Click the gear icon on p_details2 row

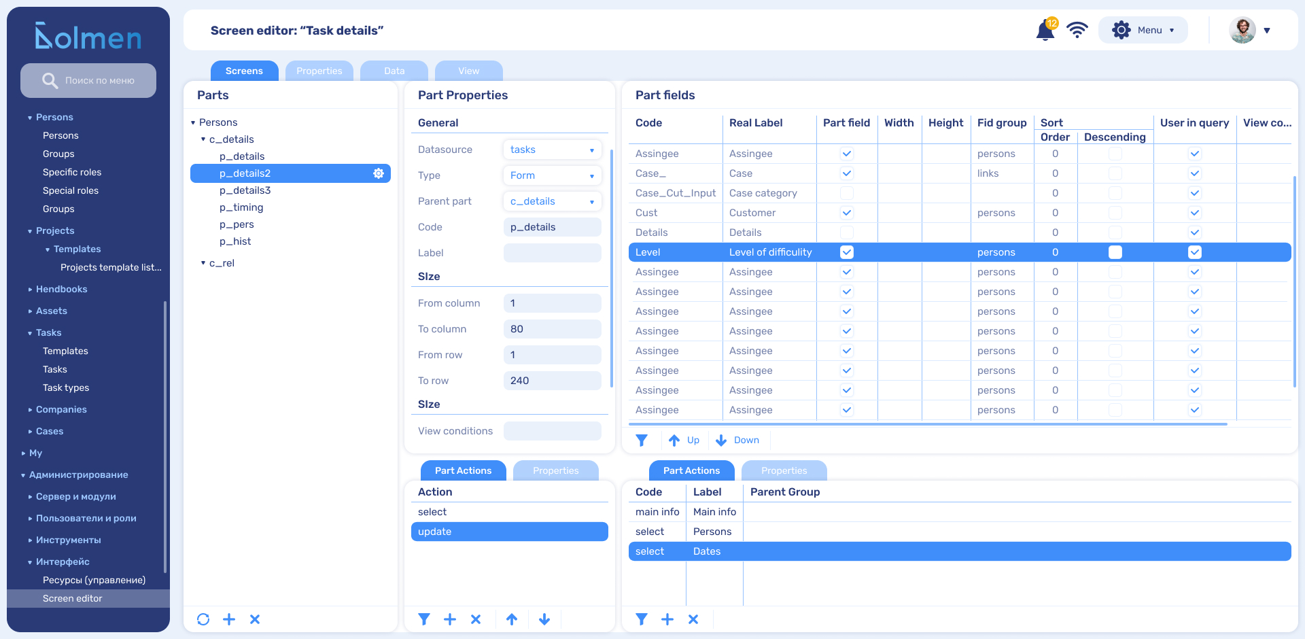pyautogui.click(x=379, y=173)
